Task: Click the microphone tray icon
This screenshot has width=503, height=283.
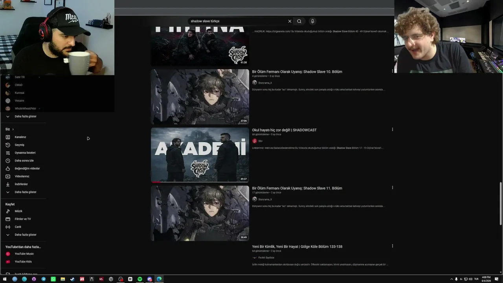Action: [456, 279]
